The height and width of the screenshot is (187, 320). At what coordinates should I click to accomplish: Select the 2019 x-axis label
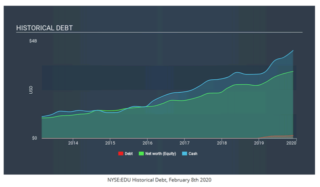[259, 143]
